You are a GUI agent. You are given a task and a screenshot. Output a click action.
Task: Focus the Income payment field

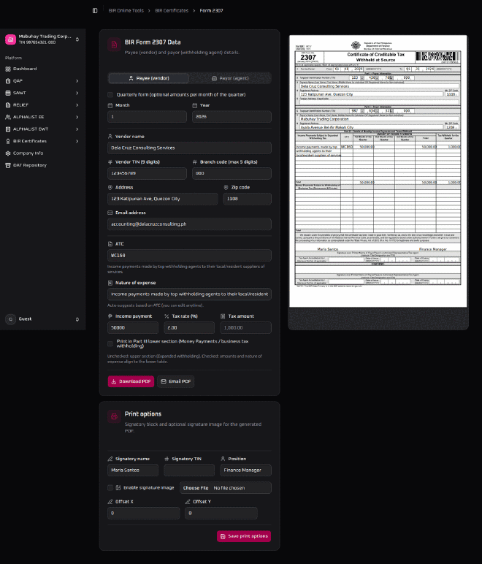133,328
